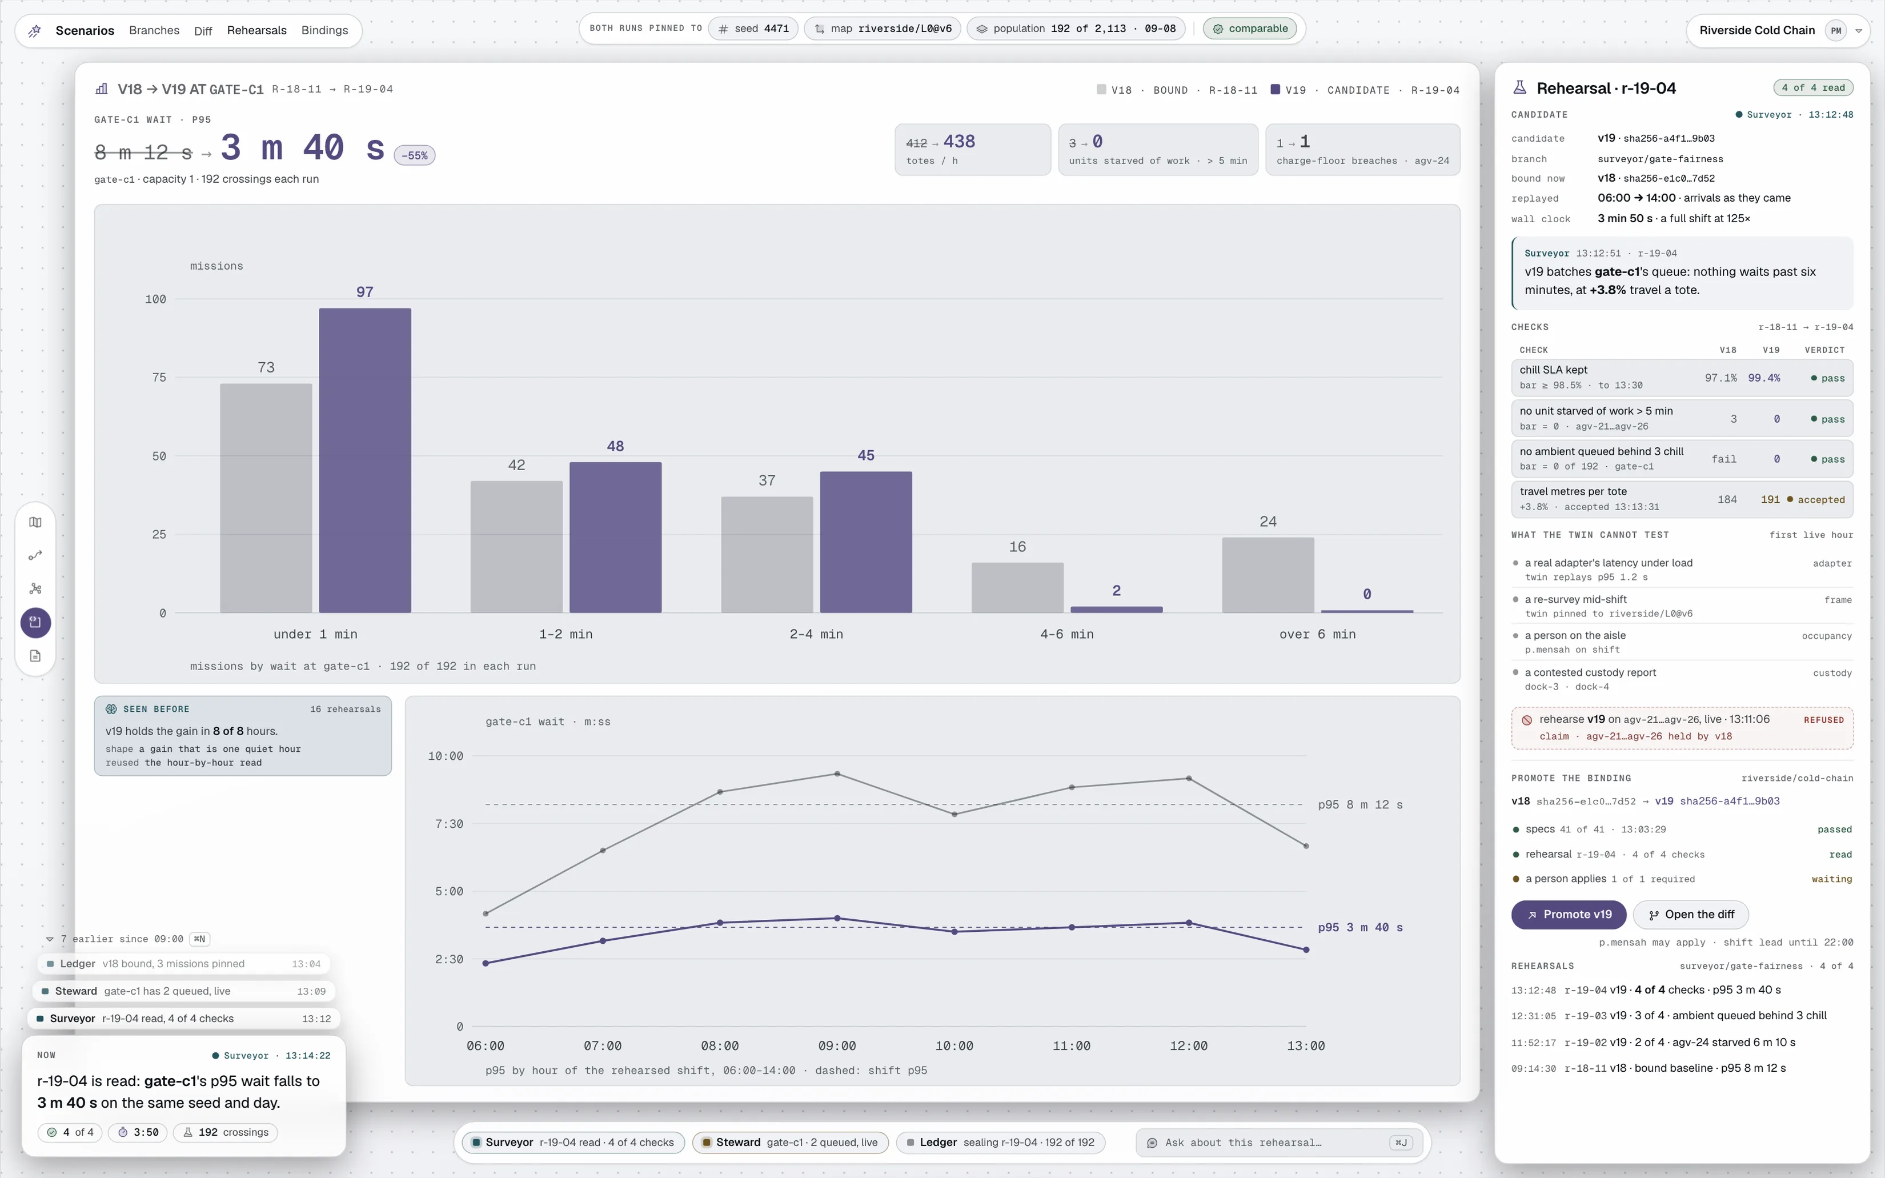Viewport: 1885px width, 1178px height.
Task: Open the r-19-03 rehearsal history row
Action: 1682,1016
